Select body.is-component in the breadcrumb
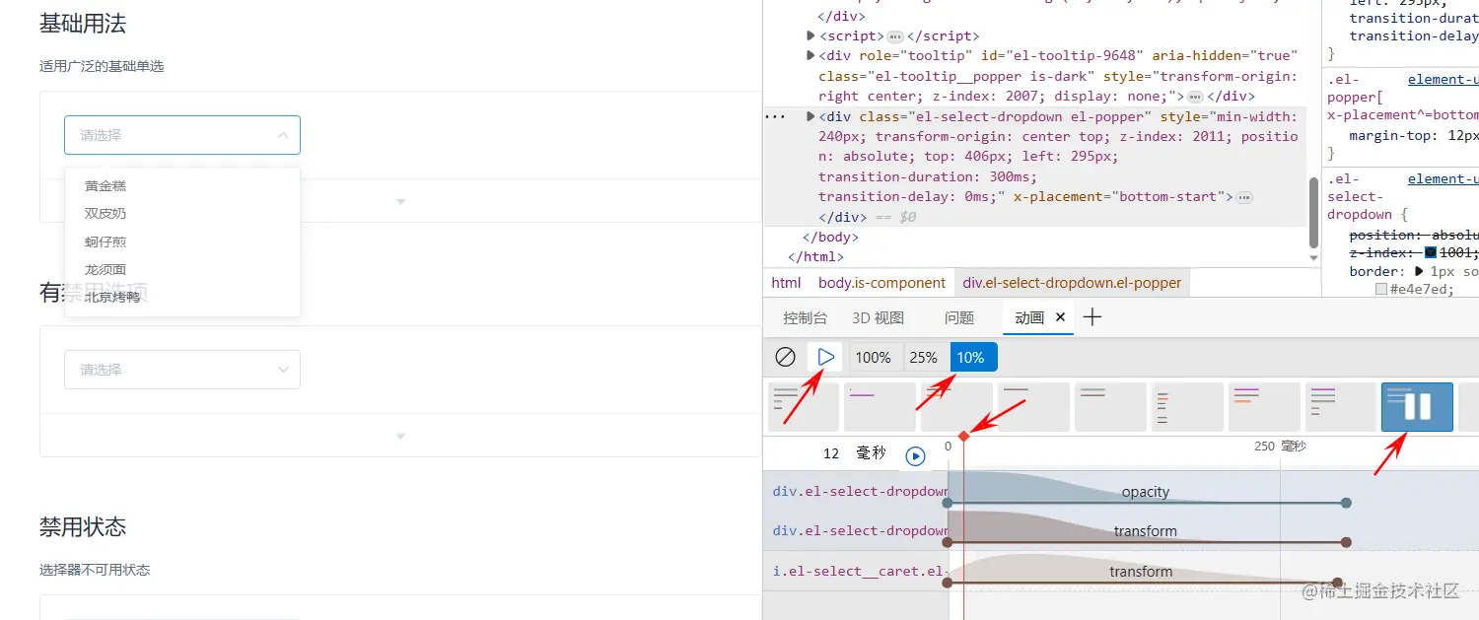 point(881,283)
